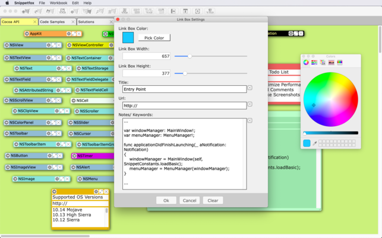Click the magnifier search toolbar icon
This screenshot has width=382, height=238.
[x=100, y=11]
